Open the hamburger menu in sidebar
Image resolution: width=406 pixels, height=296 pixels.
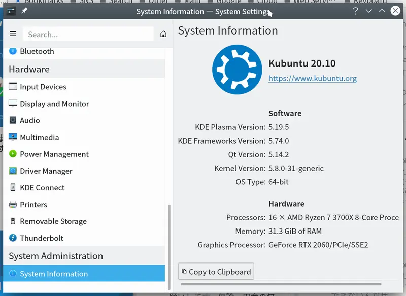[13, 34]
